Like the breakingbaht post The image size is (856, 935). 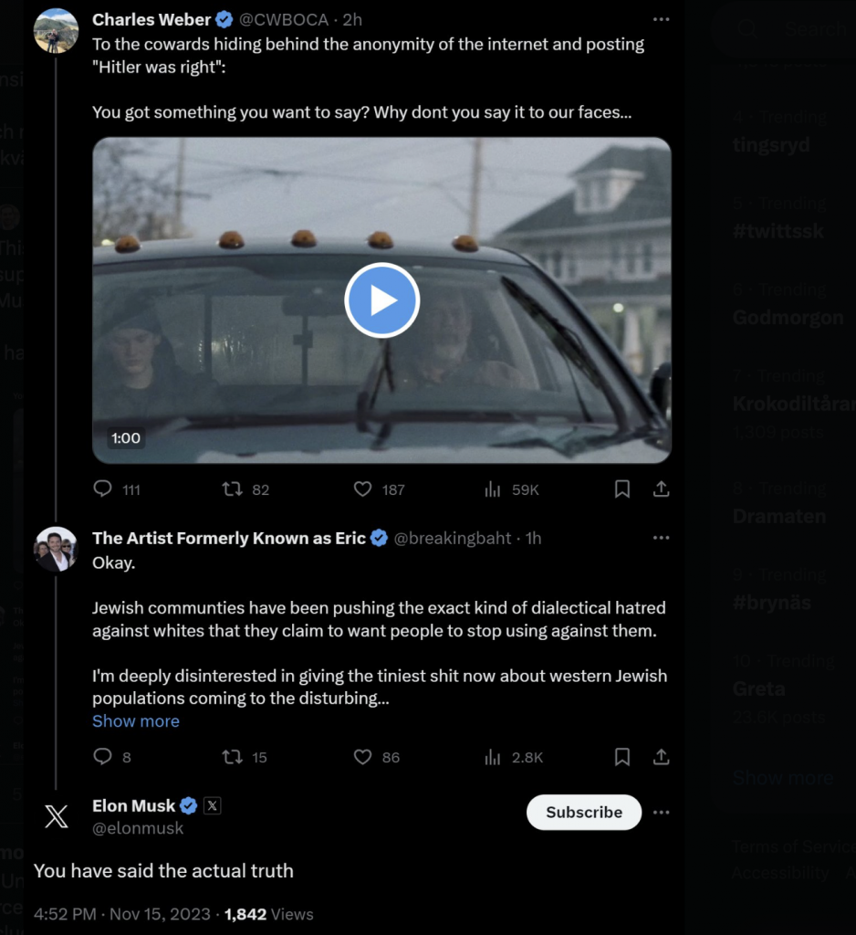363,757
